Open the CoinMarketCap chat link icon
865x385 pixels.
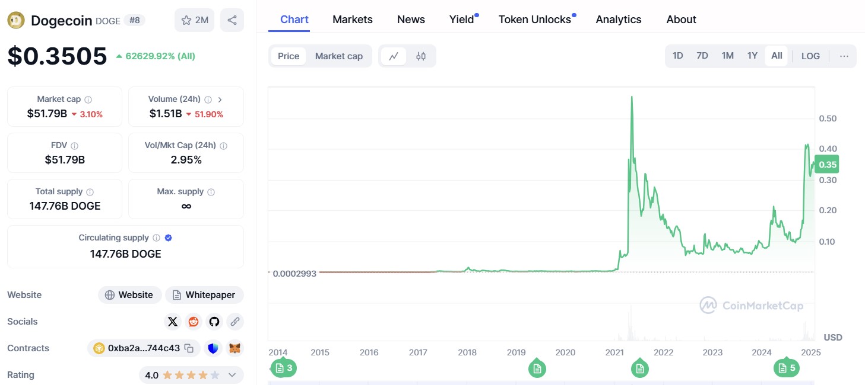coord(235,321)
